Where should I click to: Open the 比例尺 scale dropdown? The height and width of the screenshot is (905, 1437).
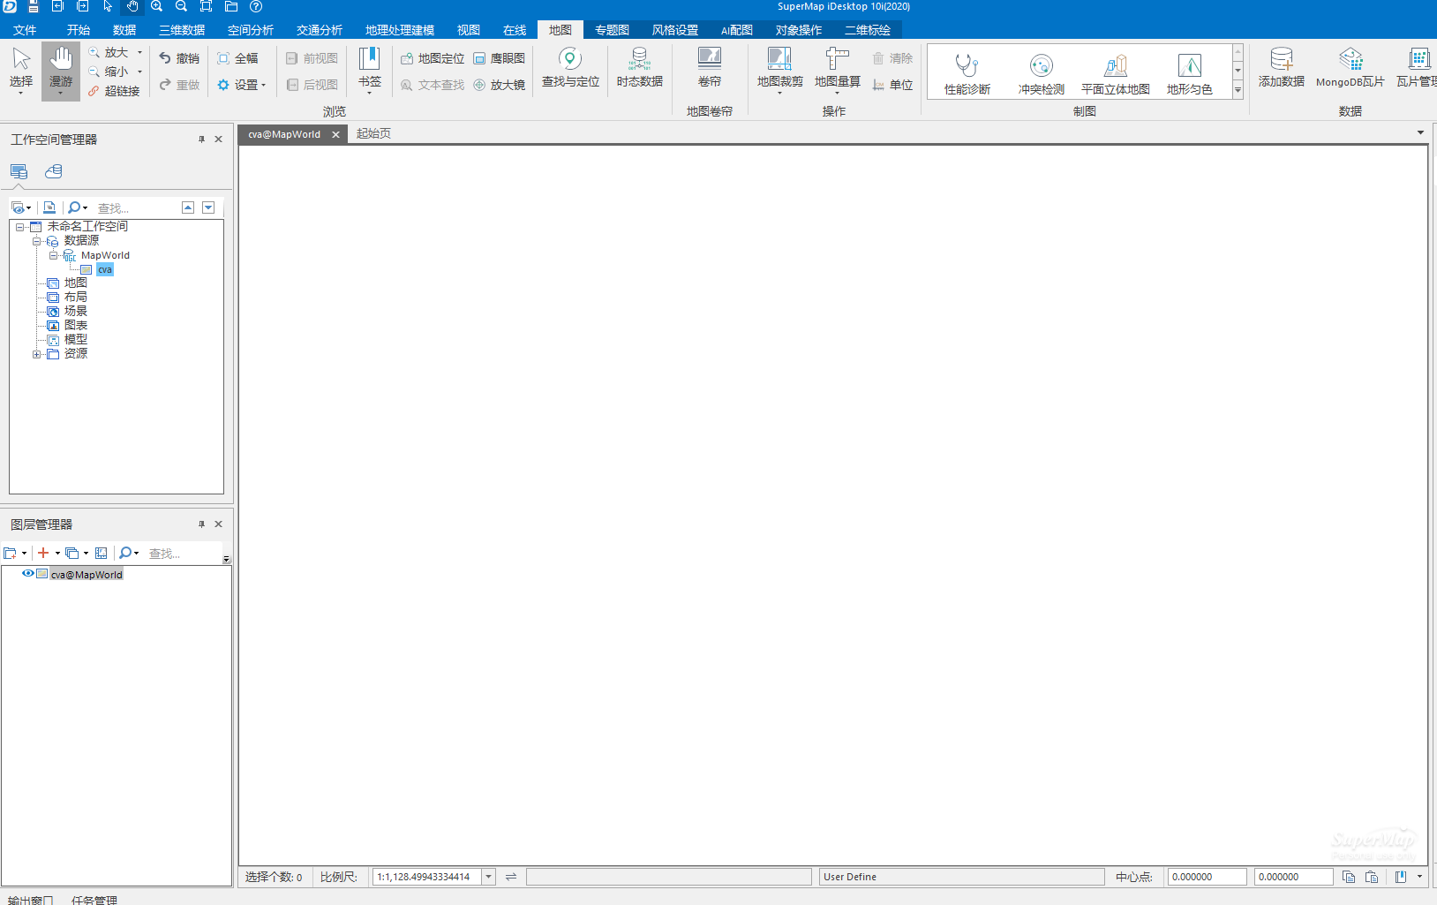coord(488,877)
